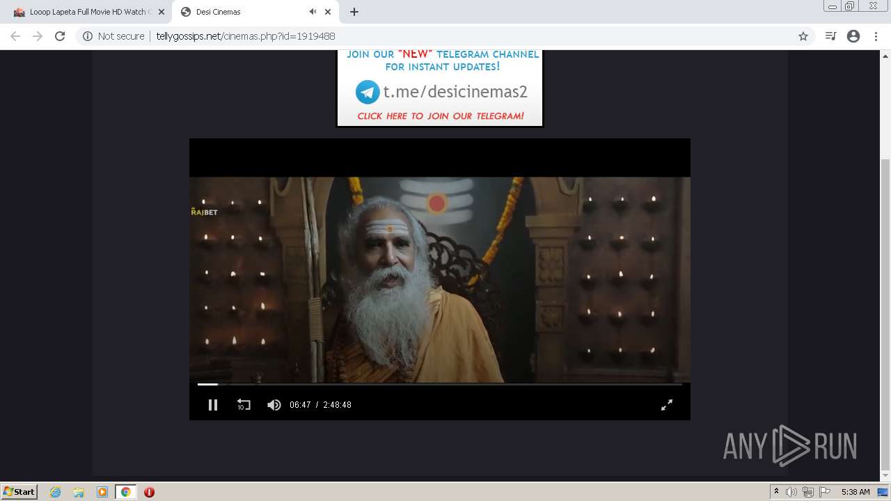The image size is (891, 501).
Task: Open Windows Explorer folder icon
Action: (x=79, y=492)
